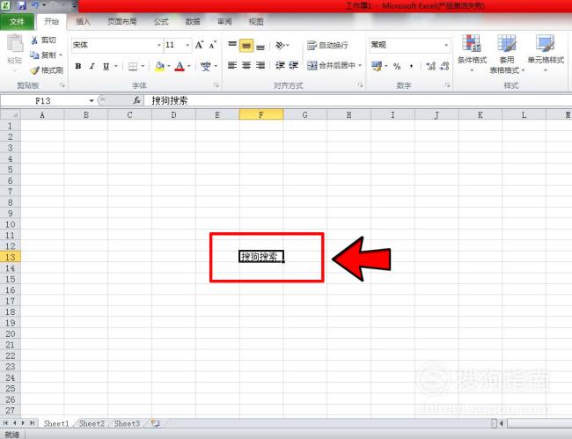
Task: Click the text orientation icon
Action: pyautogui.click(x=280, y=45)
